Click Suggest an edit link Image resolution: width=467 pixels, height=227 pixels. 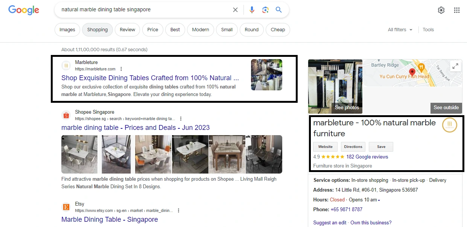pyautogui.click(x=330, y=223)
